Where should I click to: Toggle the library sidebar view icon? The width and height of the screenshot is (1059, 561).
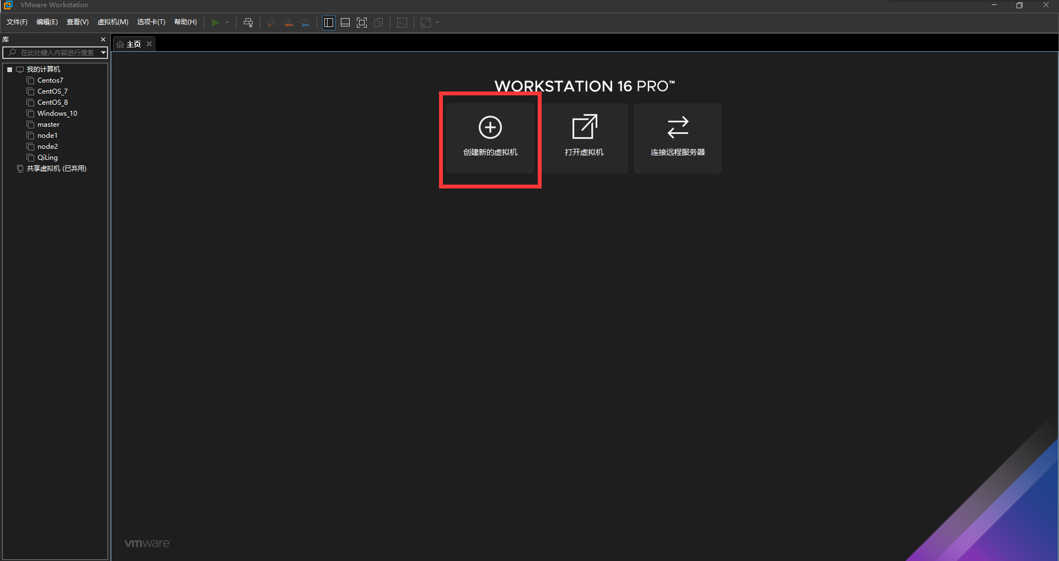point(329,23)
